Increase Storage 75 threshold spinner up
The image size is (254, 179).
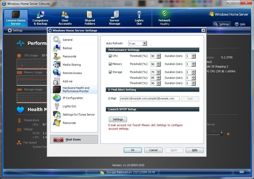(158, 71)
